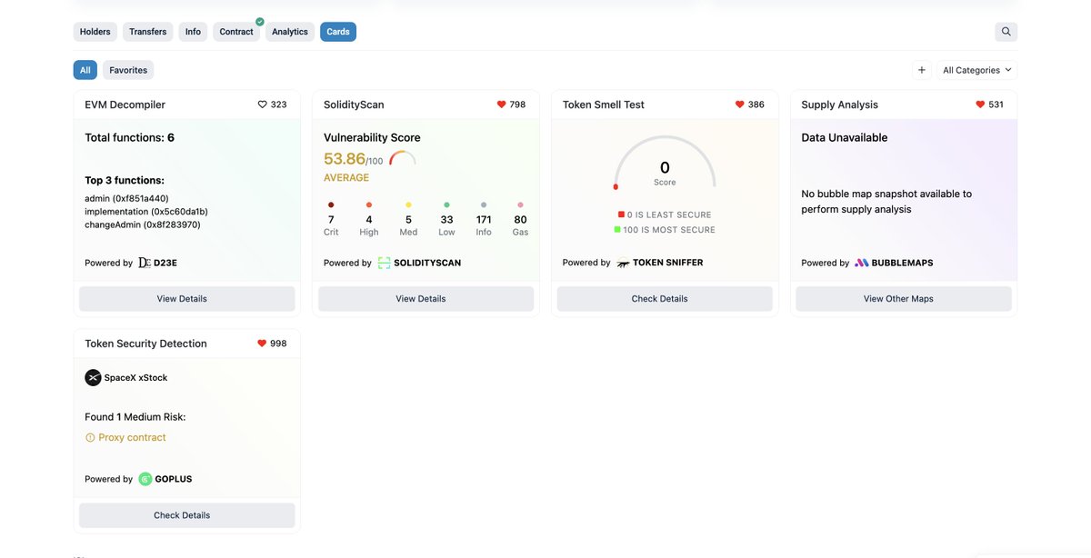Open the Contract tab
This screenshot has width=1091, height=558.
(236, 32)
